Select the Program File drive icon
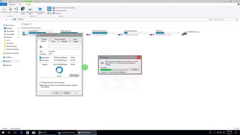The image size is (240, 135). 120,34
